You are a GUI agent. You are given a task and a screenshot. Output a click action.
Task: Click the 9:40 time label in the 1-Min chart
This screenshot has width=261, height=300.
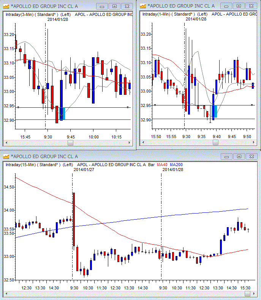(x=217, y=137)
